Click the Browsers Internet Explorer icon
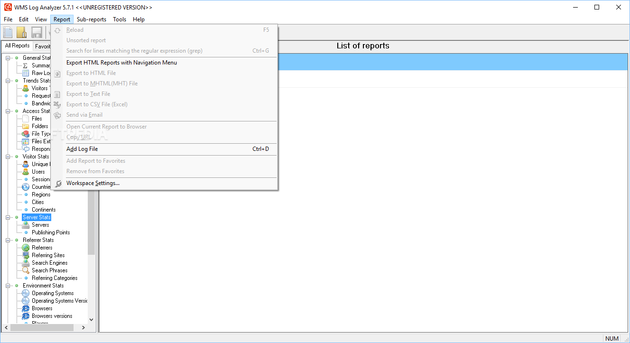Screen dimensions: 630x343 click(x=26, y=308)
